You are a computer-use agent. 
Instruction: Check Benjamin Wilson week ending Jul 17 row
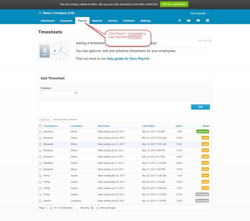pyautogui.click(x=40, y=163)
